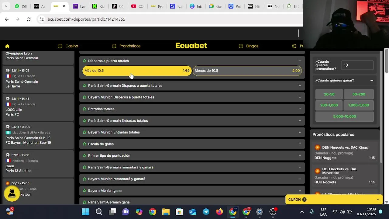This screenshot has height=219, width=389.
Task: Close the active Ecuabet browser tab
Action: tap(64, 6)
